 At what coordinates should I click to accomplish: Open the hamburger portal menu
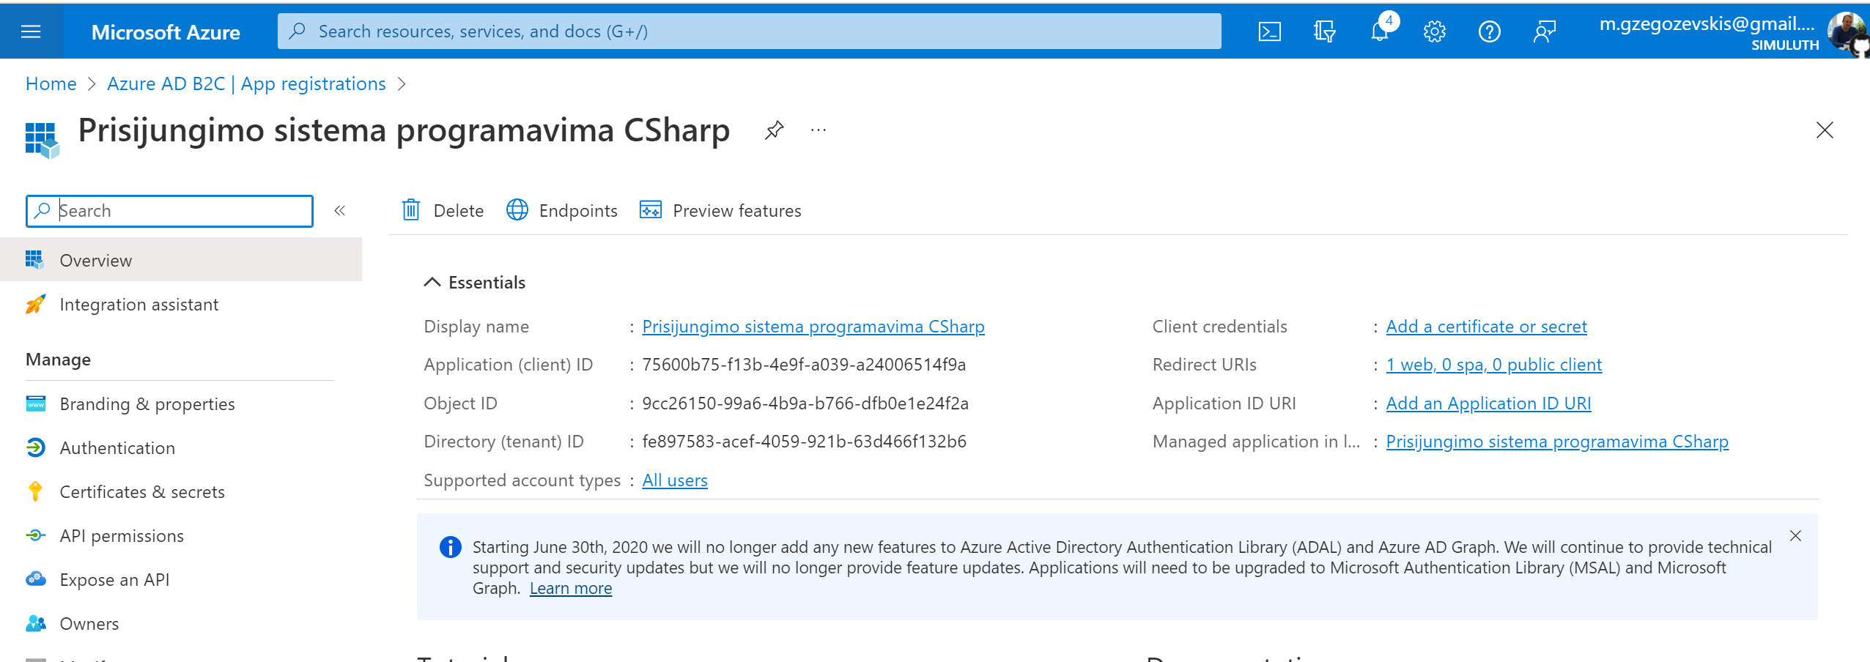(x=29, y=31)
